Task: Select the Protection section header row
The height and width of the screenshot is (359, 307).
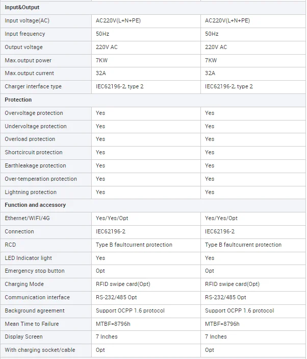Action: [x=152, y=100]
